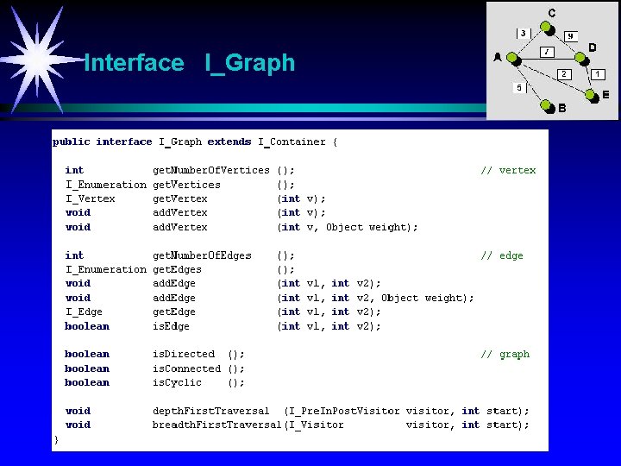
Task: Click green vertex node E in graph diagram
Action: coord(592,96)
